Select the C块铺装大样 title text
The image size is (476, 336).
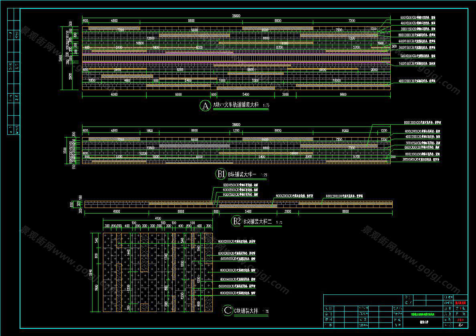tap(246, 310)
